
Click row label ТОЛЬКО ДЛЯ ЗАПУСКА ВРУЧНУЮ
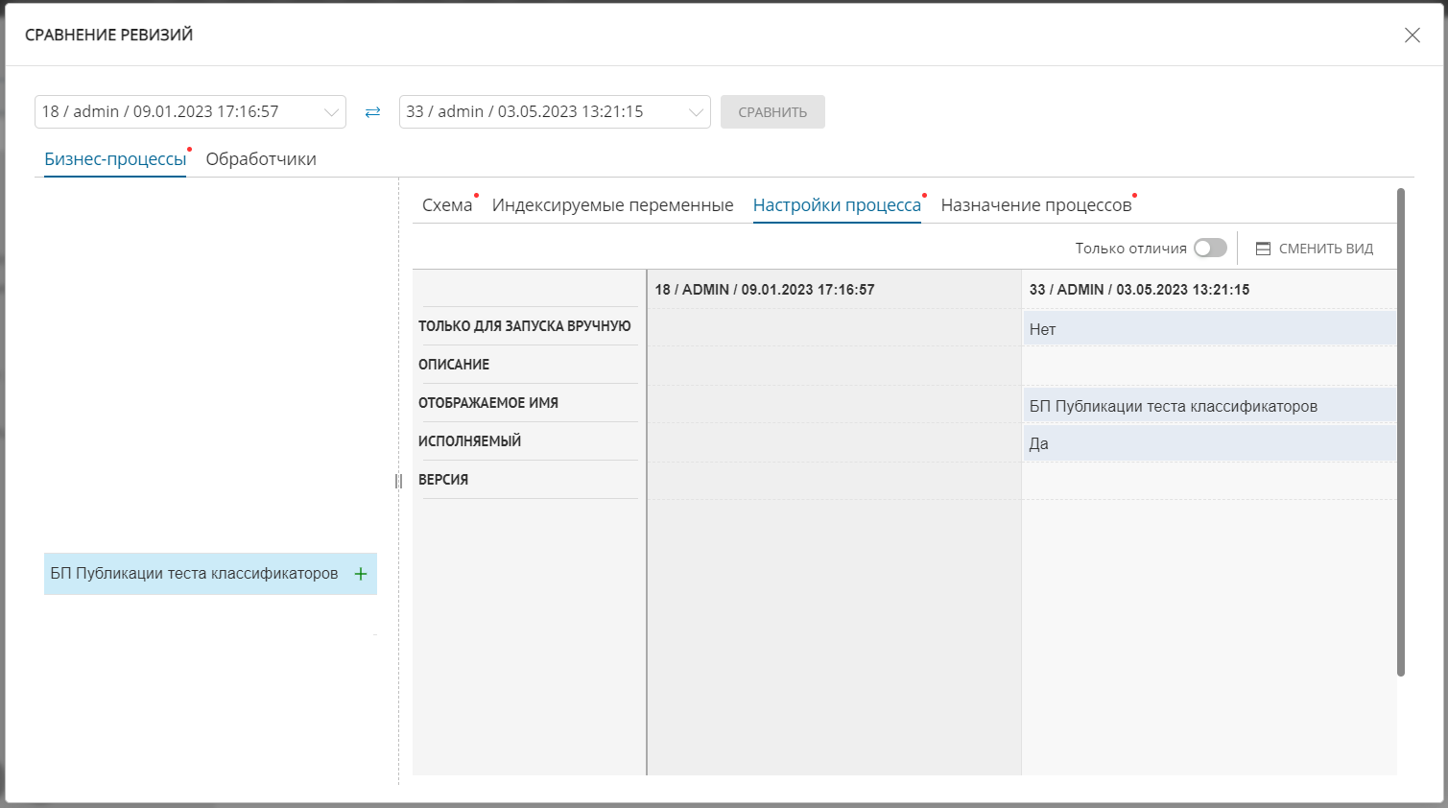click(x=525, y=326)
